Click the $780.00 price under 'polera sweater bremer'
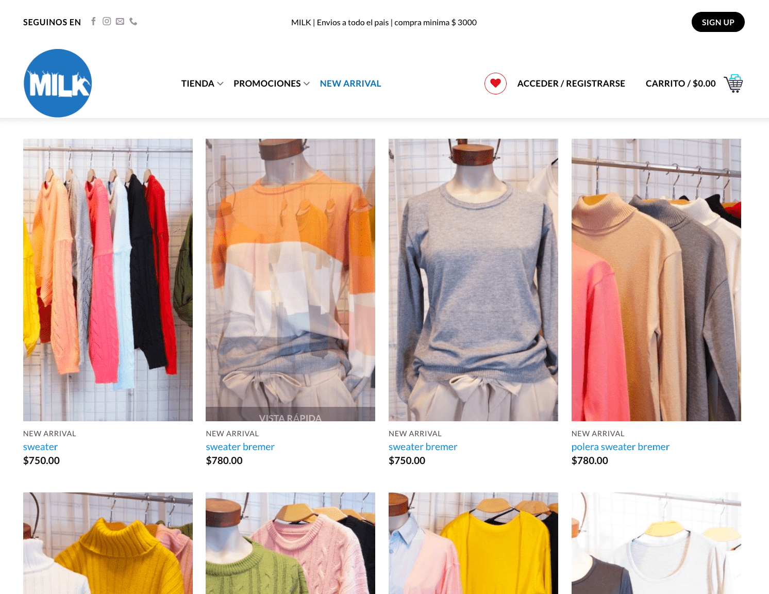 pos(590,460)
